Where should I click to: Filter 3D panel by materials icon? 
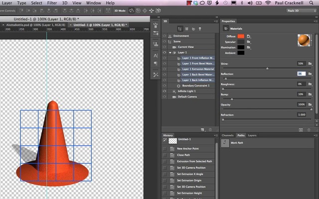click(x=192, y=29)
